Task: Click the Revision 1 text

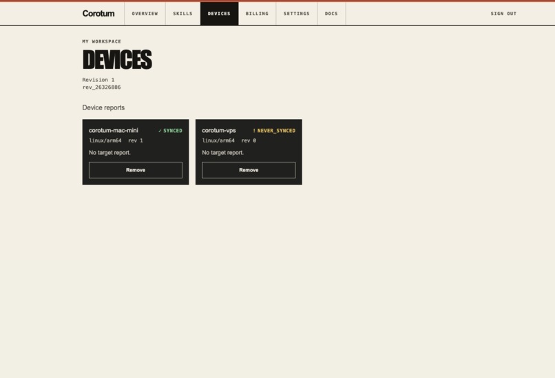Action: pyautogui.click(x=98, y=80)
